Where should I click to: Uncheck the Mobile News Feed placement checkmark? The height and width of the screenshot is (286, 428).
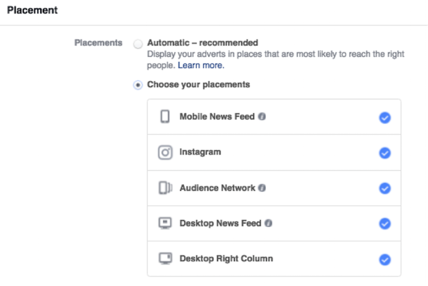[x=384, y=118]
